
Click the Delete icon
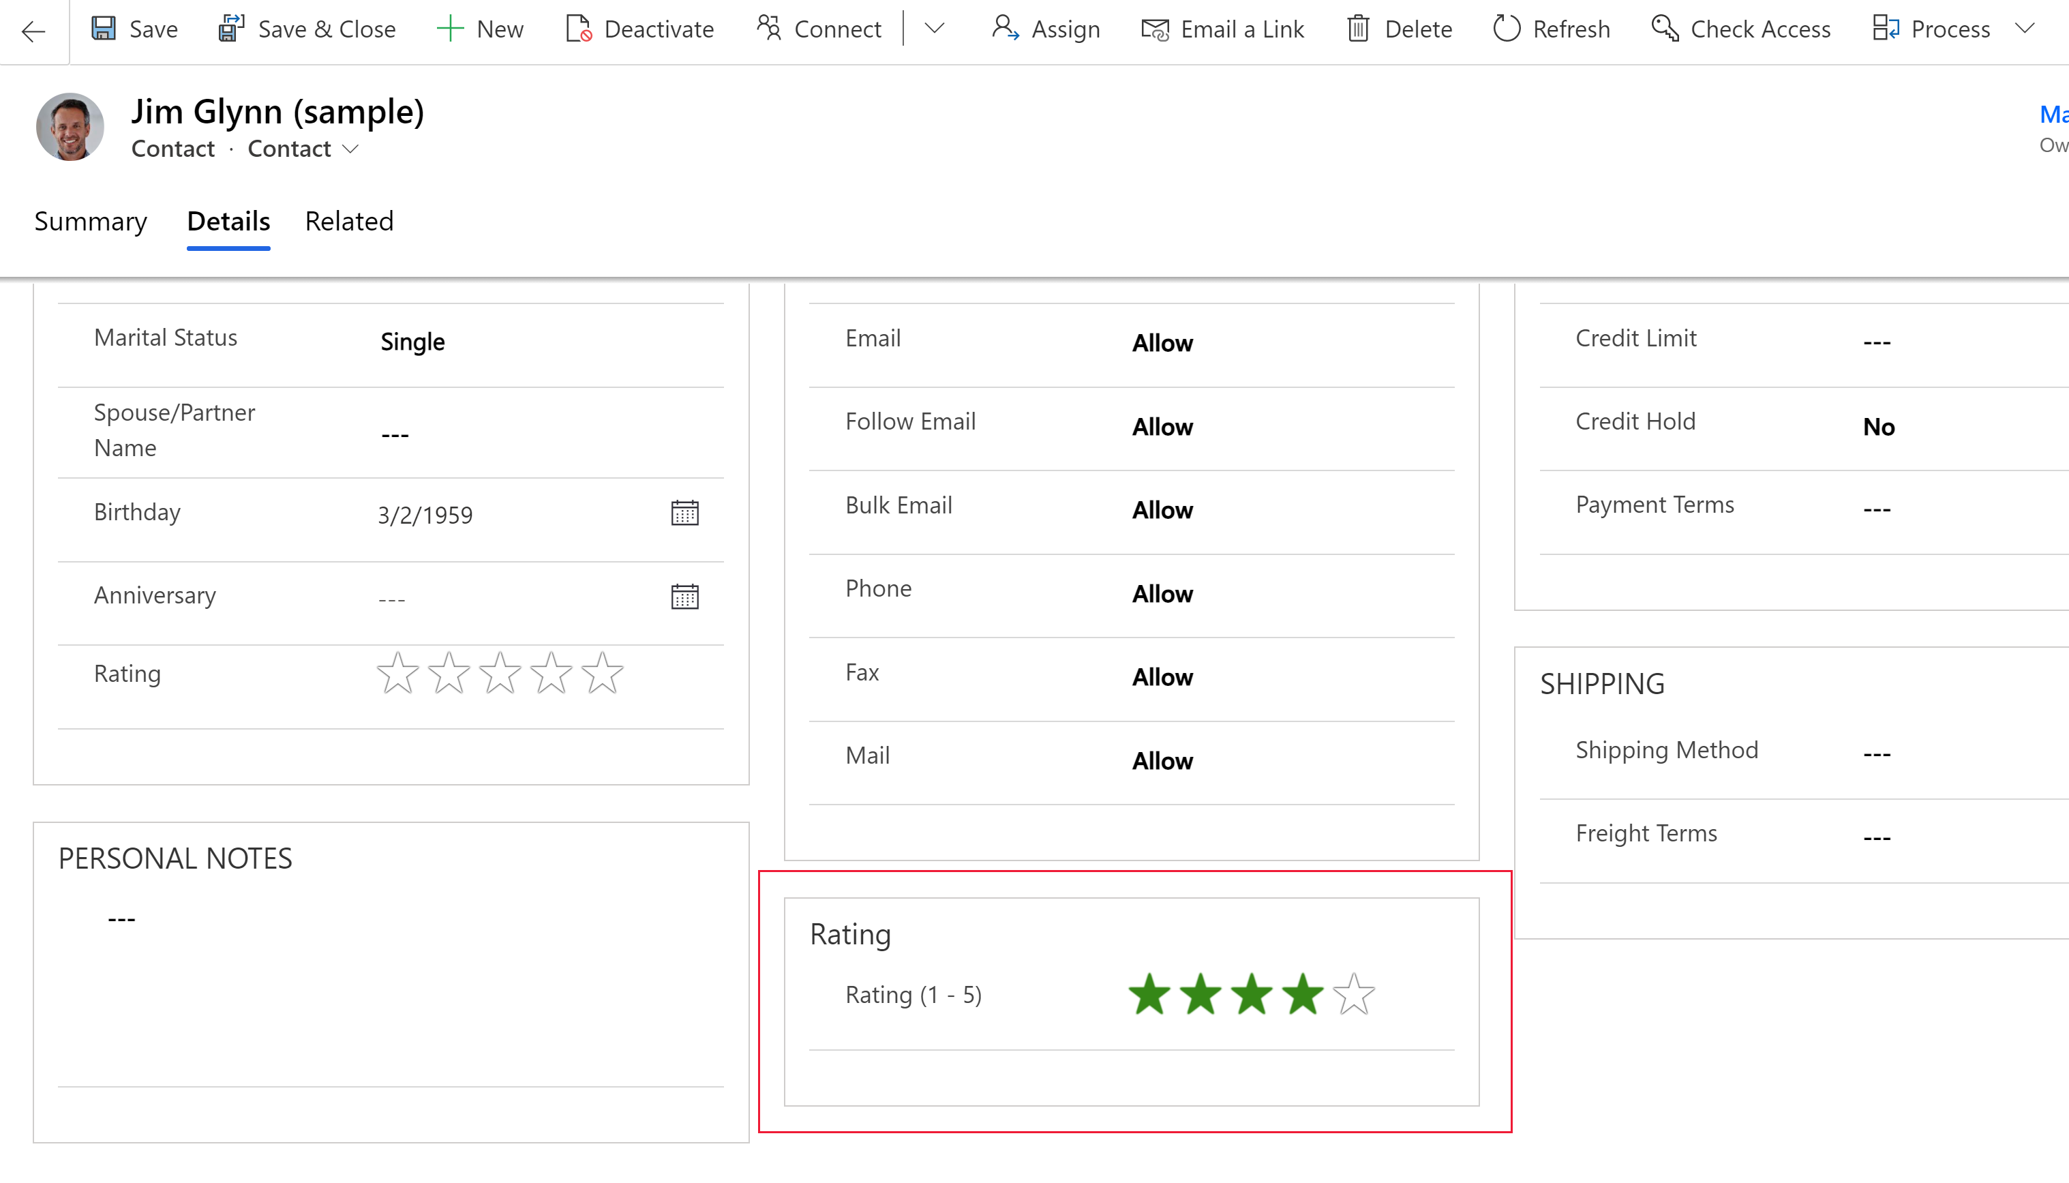tap(1357, 27)
